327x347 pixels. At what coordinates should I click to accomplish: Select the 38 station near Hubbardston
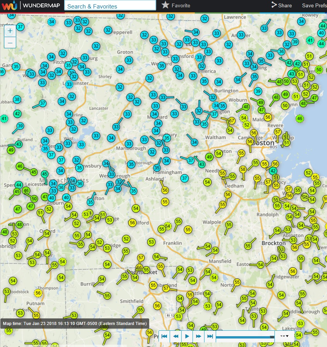coord(17,99)
